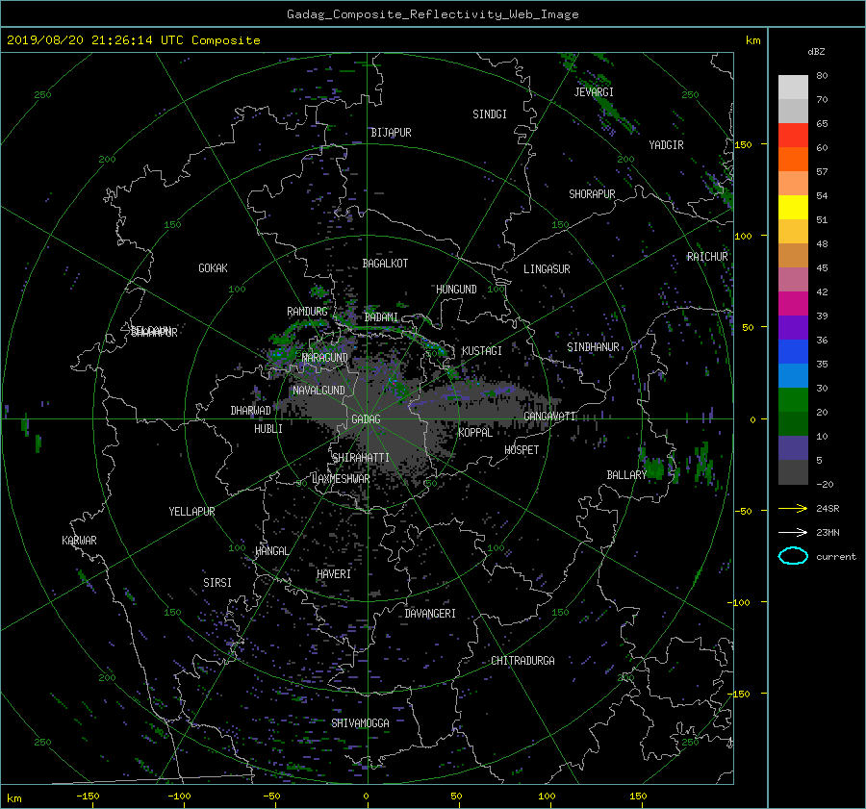Click the GADAG radar center label
Image resolution: width=866 pixels, height=809 pixels.
pyautogui.click(x=367, y=419)
